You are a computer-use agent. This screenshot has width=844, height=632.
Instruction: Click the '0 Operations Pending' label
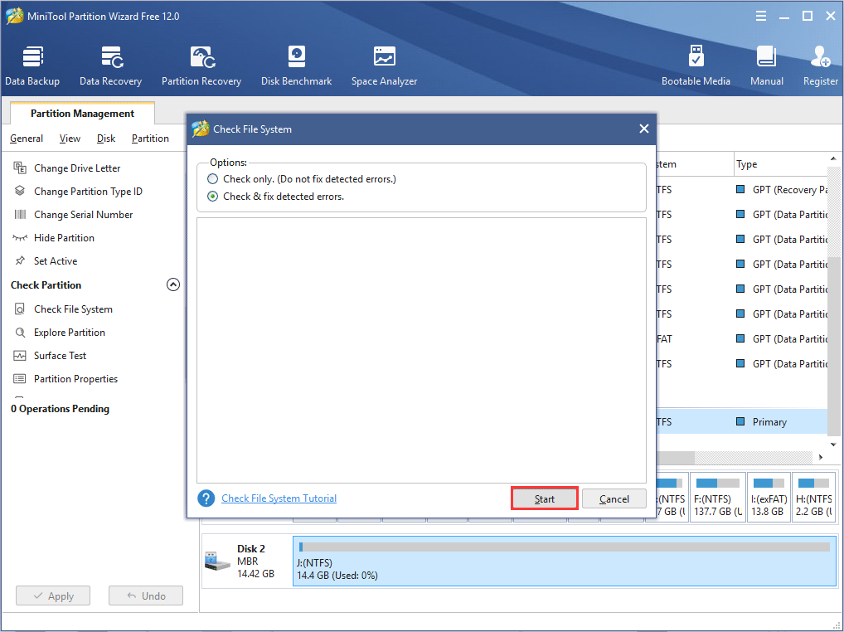point(60,409)
